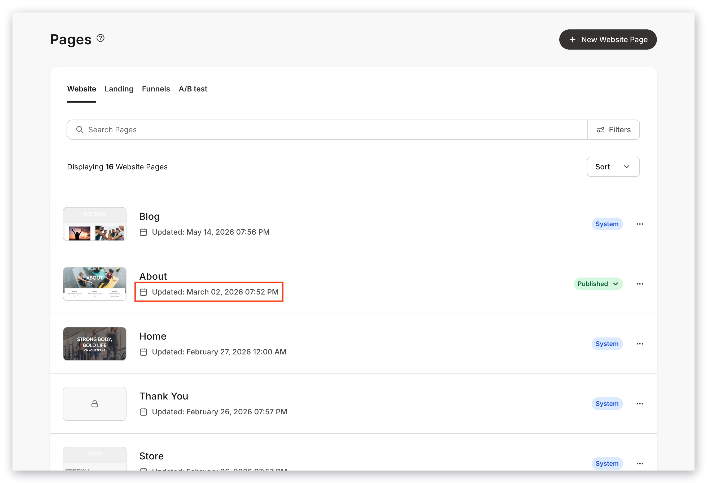
Task: Click the System badge on the Store row
Action: pyautogui.click(x=607, y=464)
